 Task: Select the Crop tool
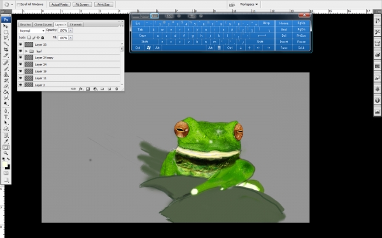[x=6, y=50]
